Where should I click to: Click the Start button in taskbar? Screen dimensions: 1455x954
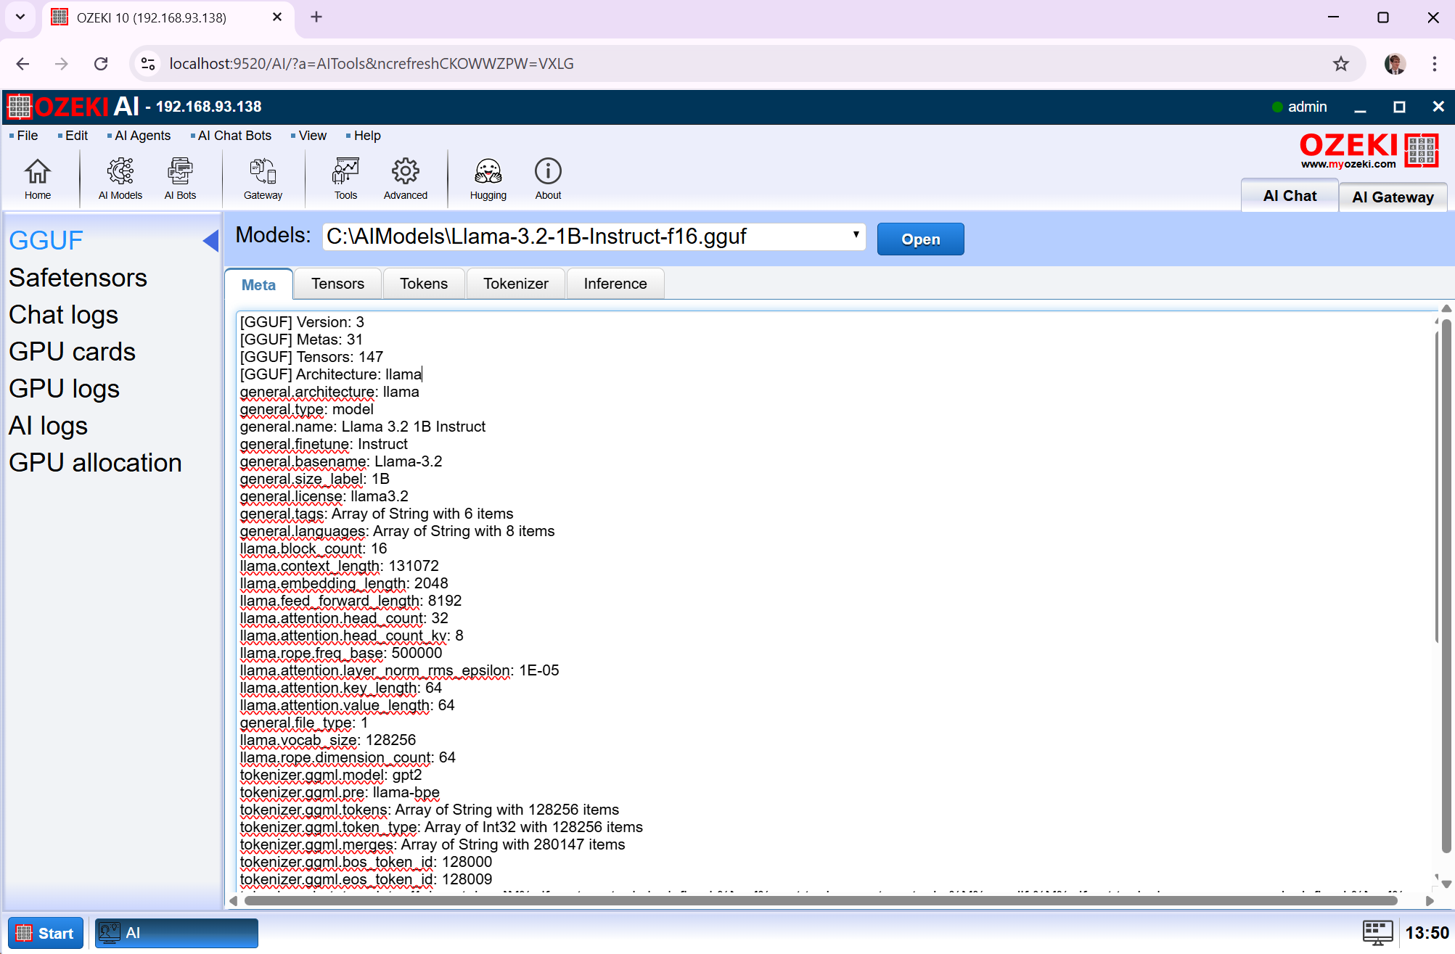point(46,933)
